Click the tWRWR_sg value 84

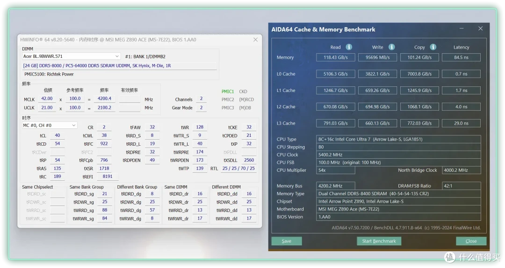pos(105,218)
